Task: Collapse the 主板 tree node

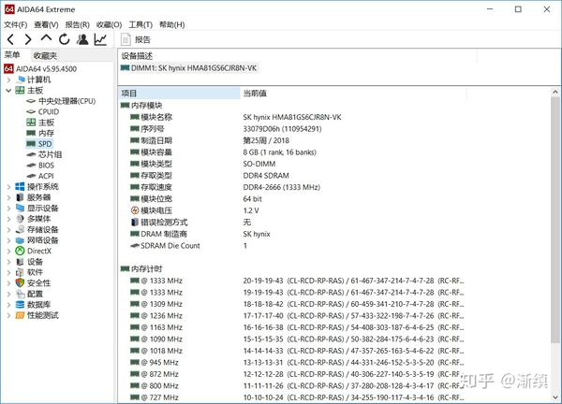Action: click(8, 90)
